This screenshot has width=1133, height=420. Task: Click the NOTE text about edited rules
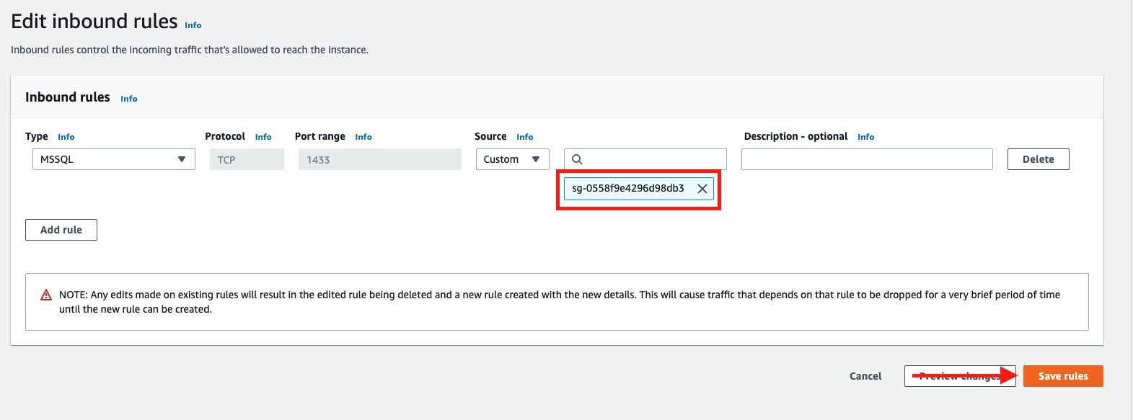tap(560, 302)
